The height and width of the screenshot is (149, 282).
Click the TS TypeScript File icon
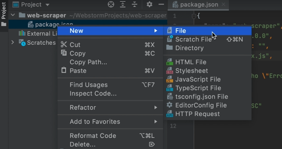point(170,88)
